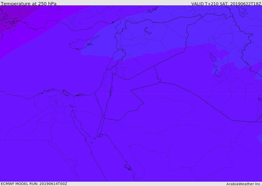The width and height of the screenshot is (262, 186).
Task: Click the VALID T+210 timestamp text
Action: pyautogui.click(x=226, y=4)
